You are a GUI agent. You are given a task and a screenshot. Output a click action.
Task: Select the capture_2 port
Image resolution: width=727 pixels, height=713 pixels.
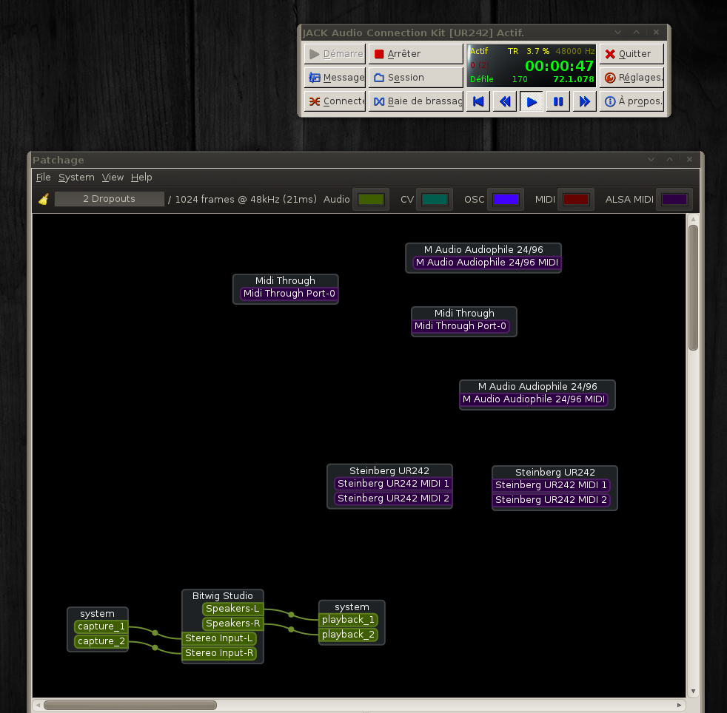click(x=101, y=641)
